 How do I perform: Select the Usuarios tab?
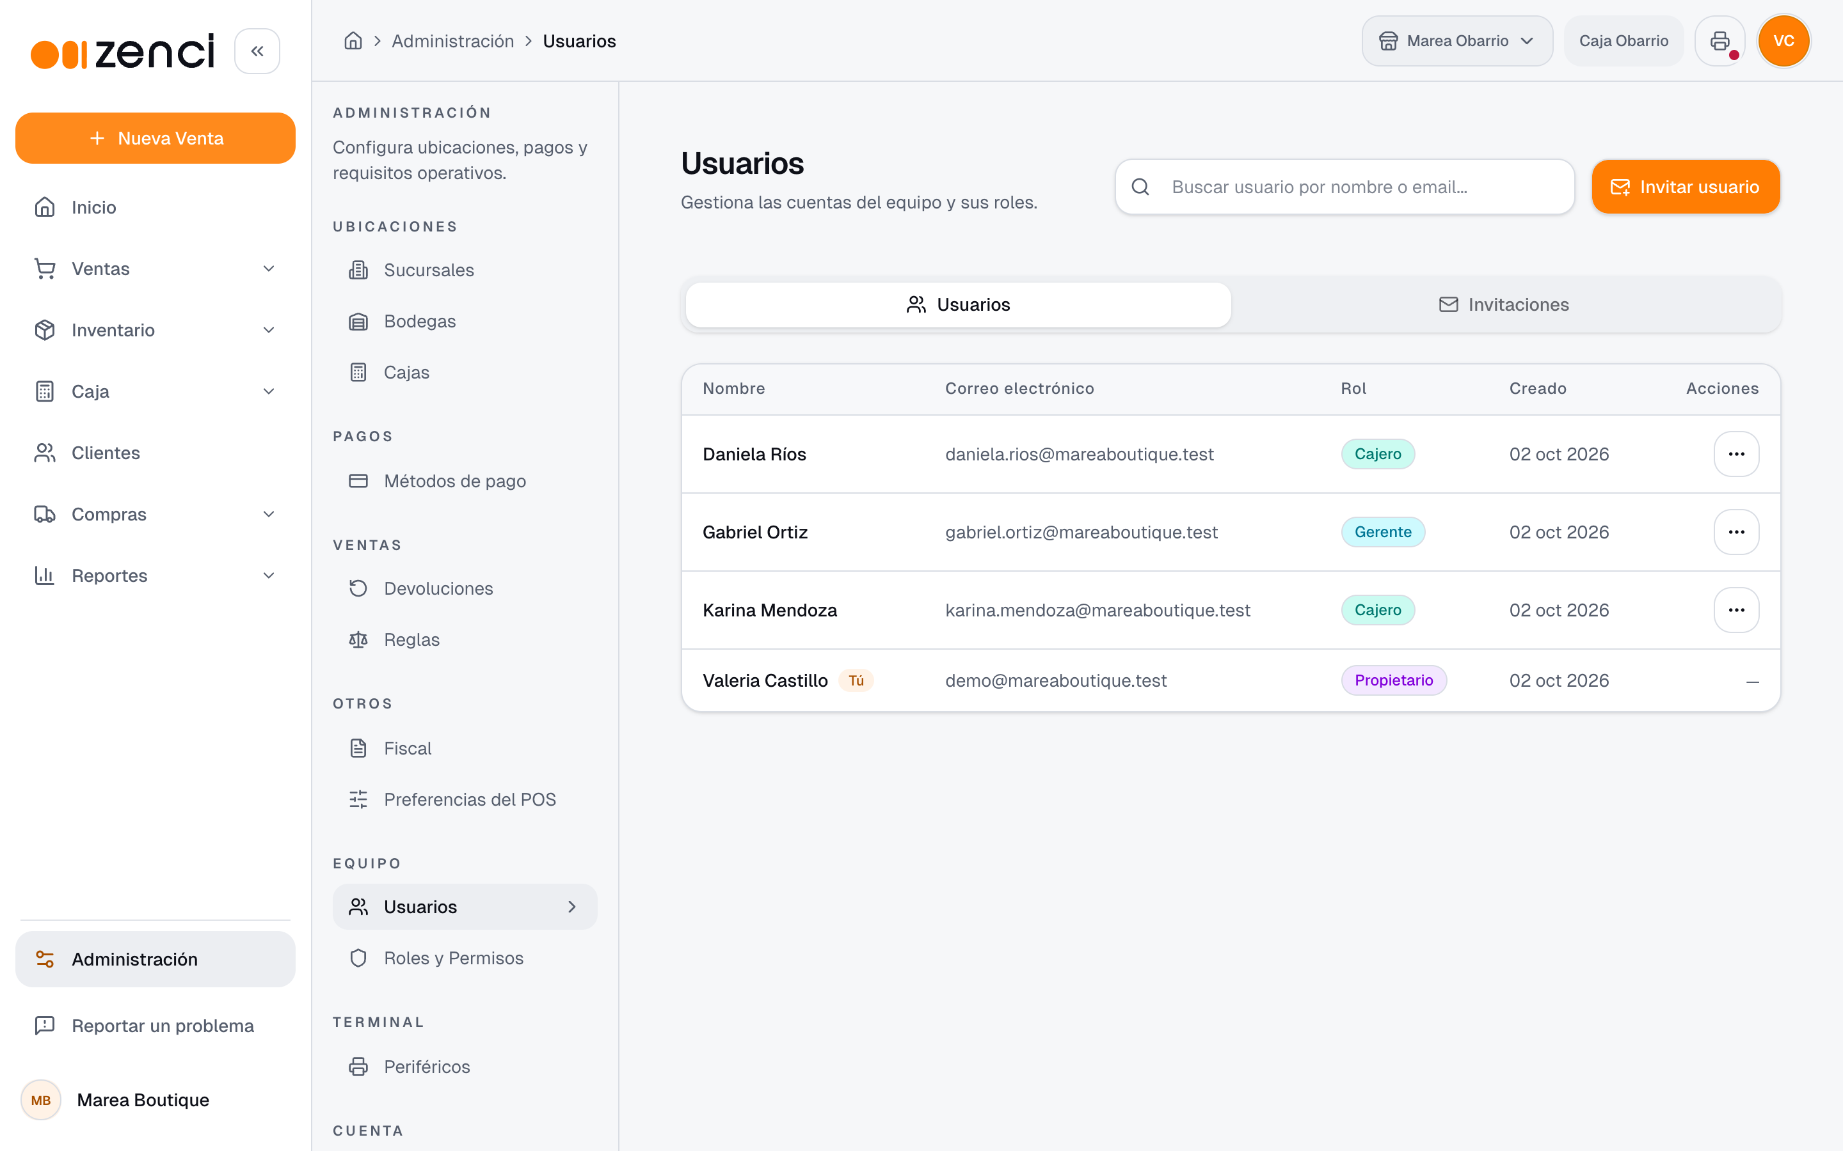click(958, 304)
